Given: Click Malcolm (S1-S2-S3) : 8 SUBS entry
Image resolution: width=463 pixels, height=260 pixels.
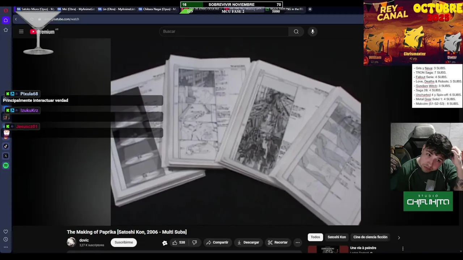Looking at the screenshot, I should coord(437,104).
